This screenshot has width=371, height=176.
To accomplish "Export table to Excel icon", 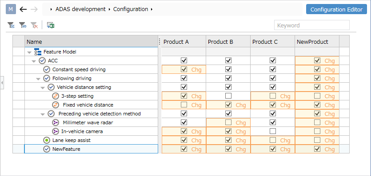I will coord(51,25).
